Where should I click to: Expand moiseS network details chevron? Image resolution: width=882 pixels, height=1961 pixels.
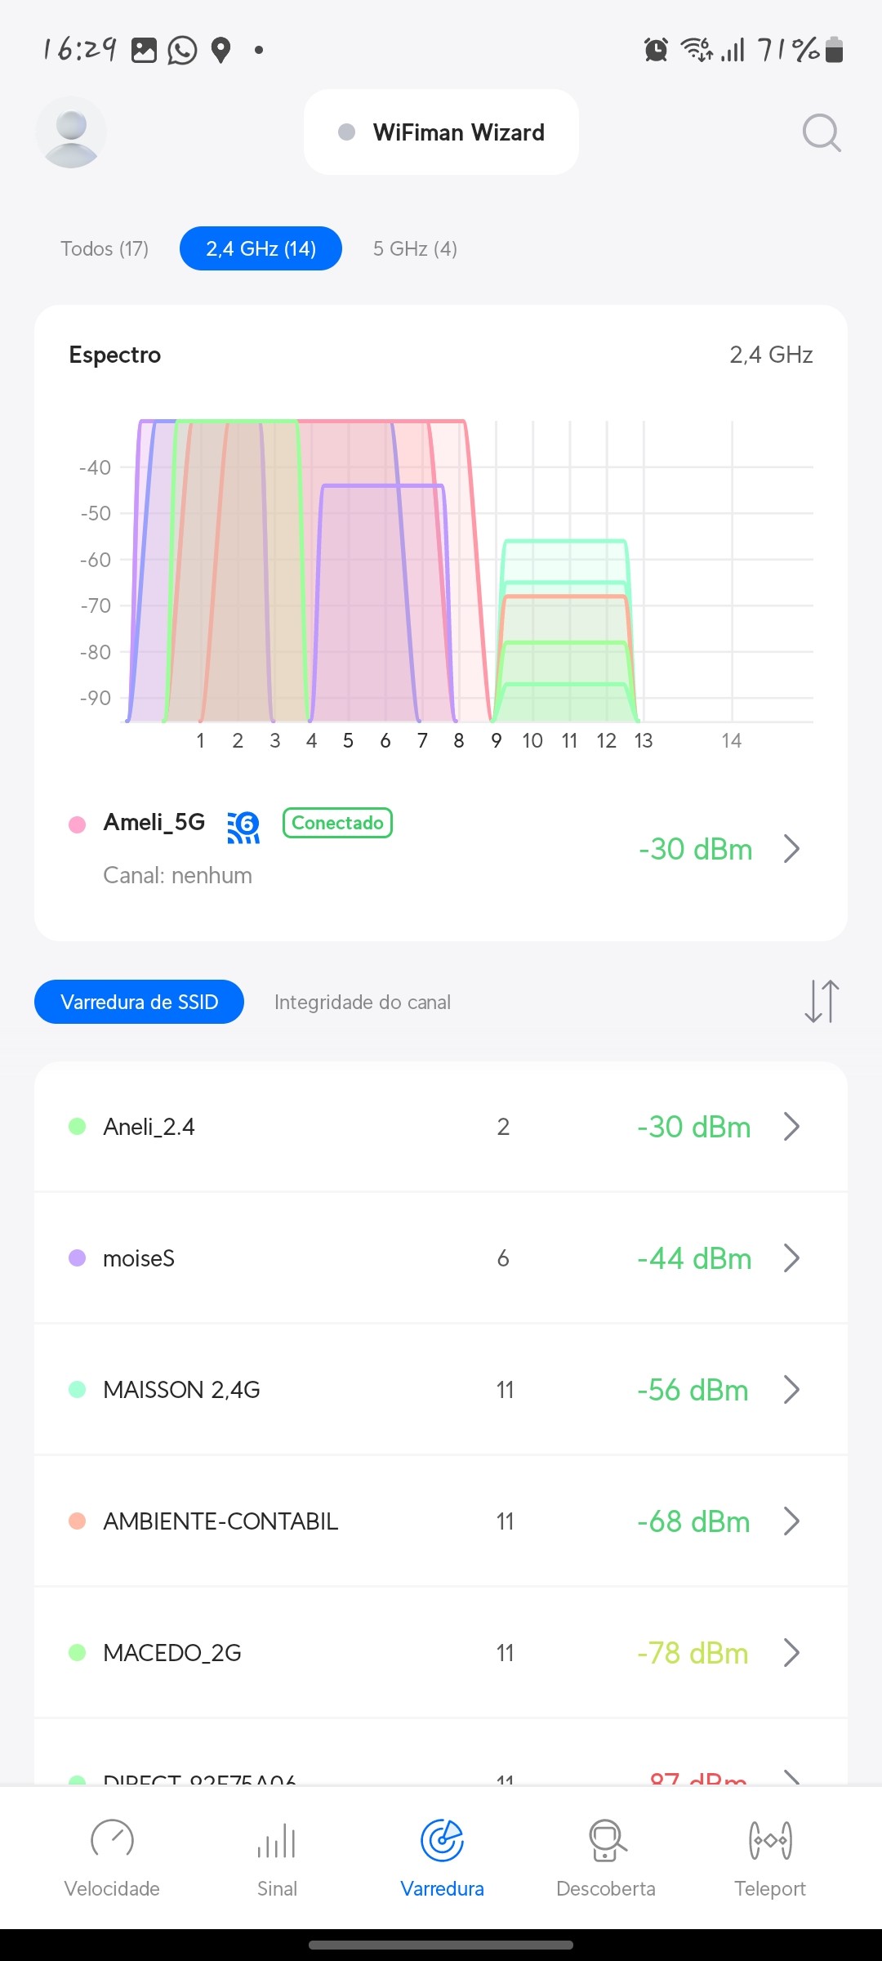[791, 1258]
